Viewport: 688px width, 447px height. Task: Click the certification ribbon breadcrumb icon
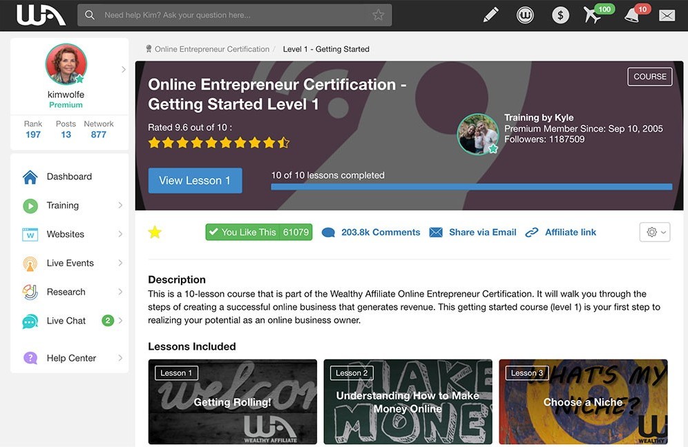(149, 49)
